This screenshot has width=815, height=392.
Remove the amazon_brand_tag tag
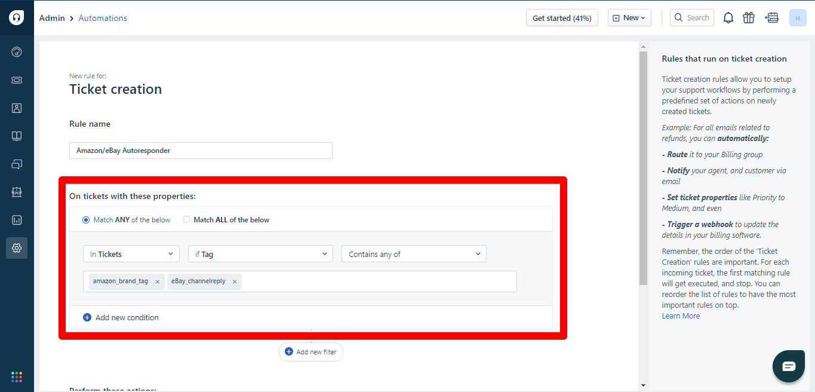pos(158,282)
